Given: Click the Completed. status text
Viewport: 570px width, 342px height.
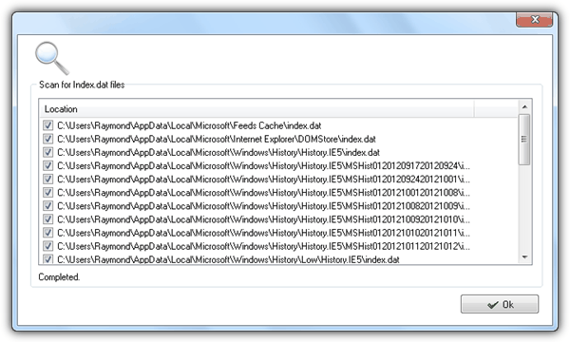Looking at the screenshot, I should (x=59, y=277).
